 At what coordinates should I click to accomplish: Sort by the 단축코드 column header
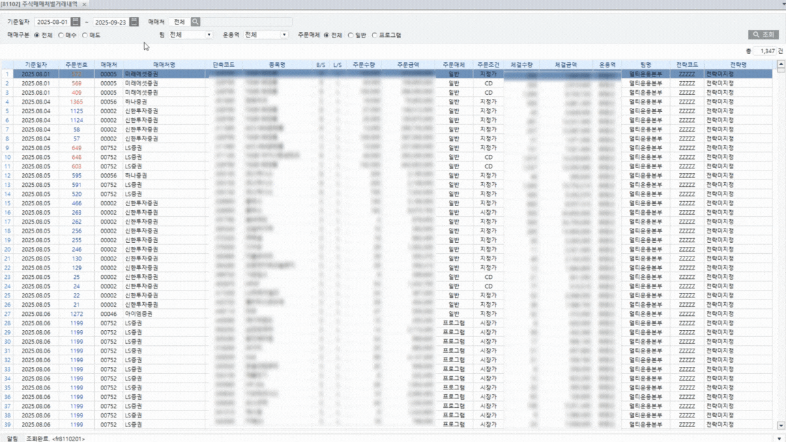(224, 65)
